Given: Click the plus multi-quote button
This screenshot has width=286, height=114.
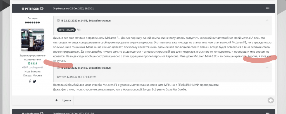Looking at the screenshot, I should (x=56, y=100).
